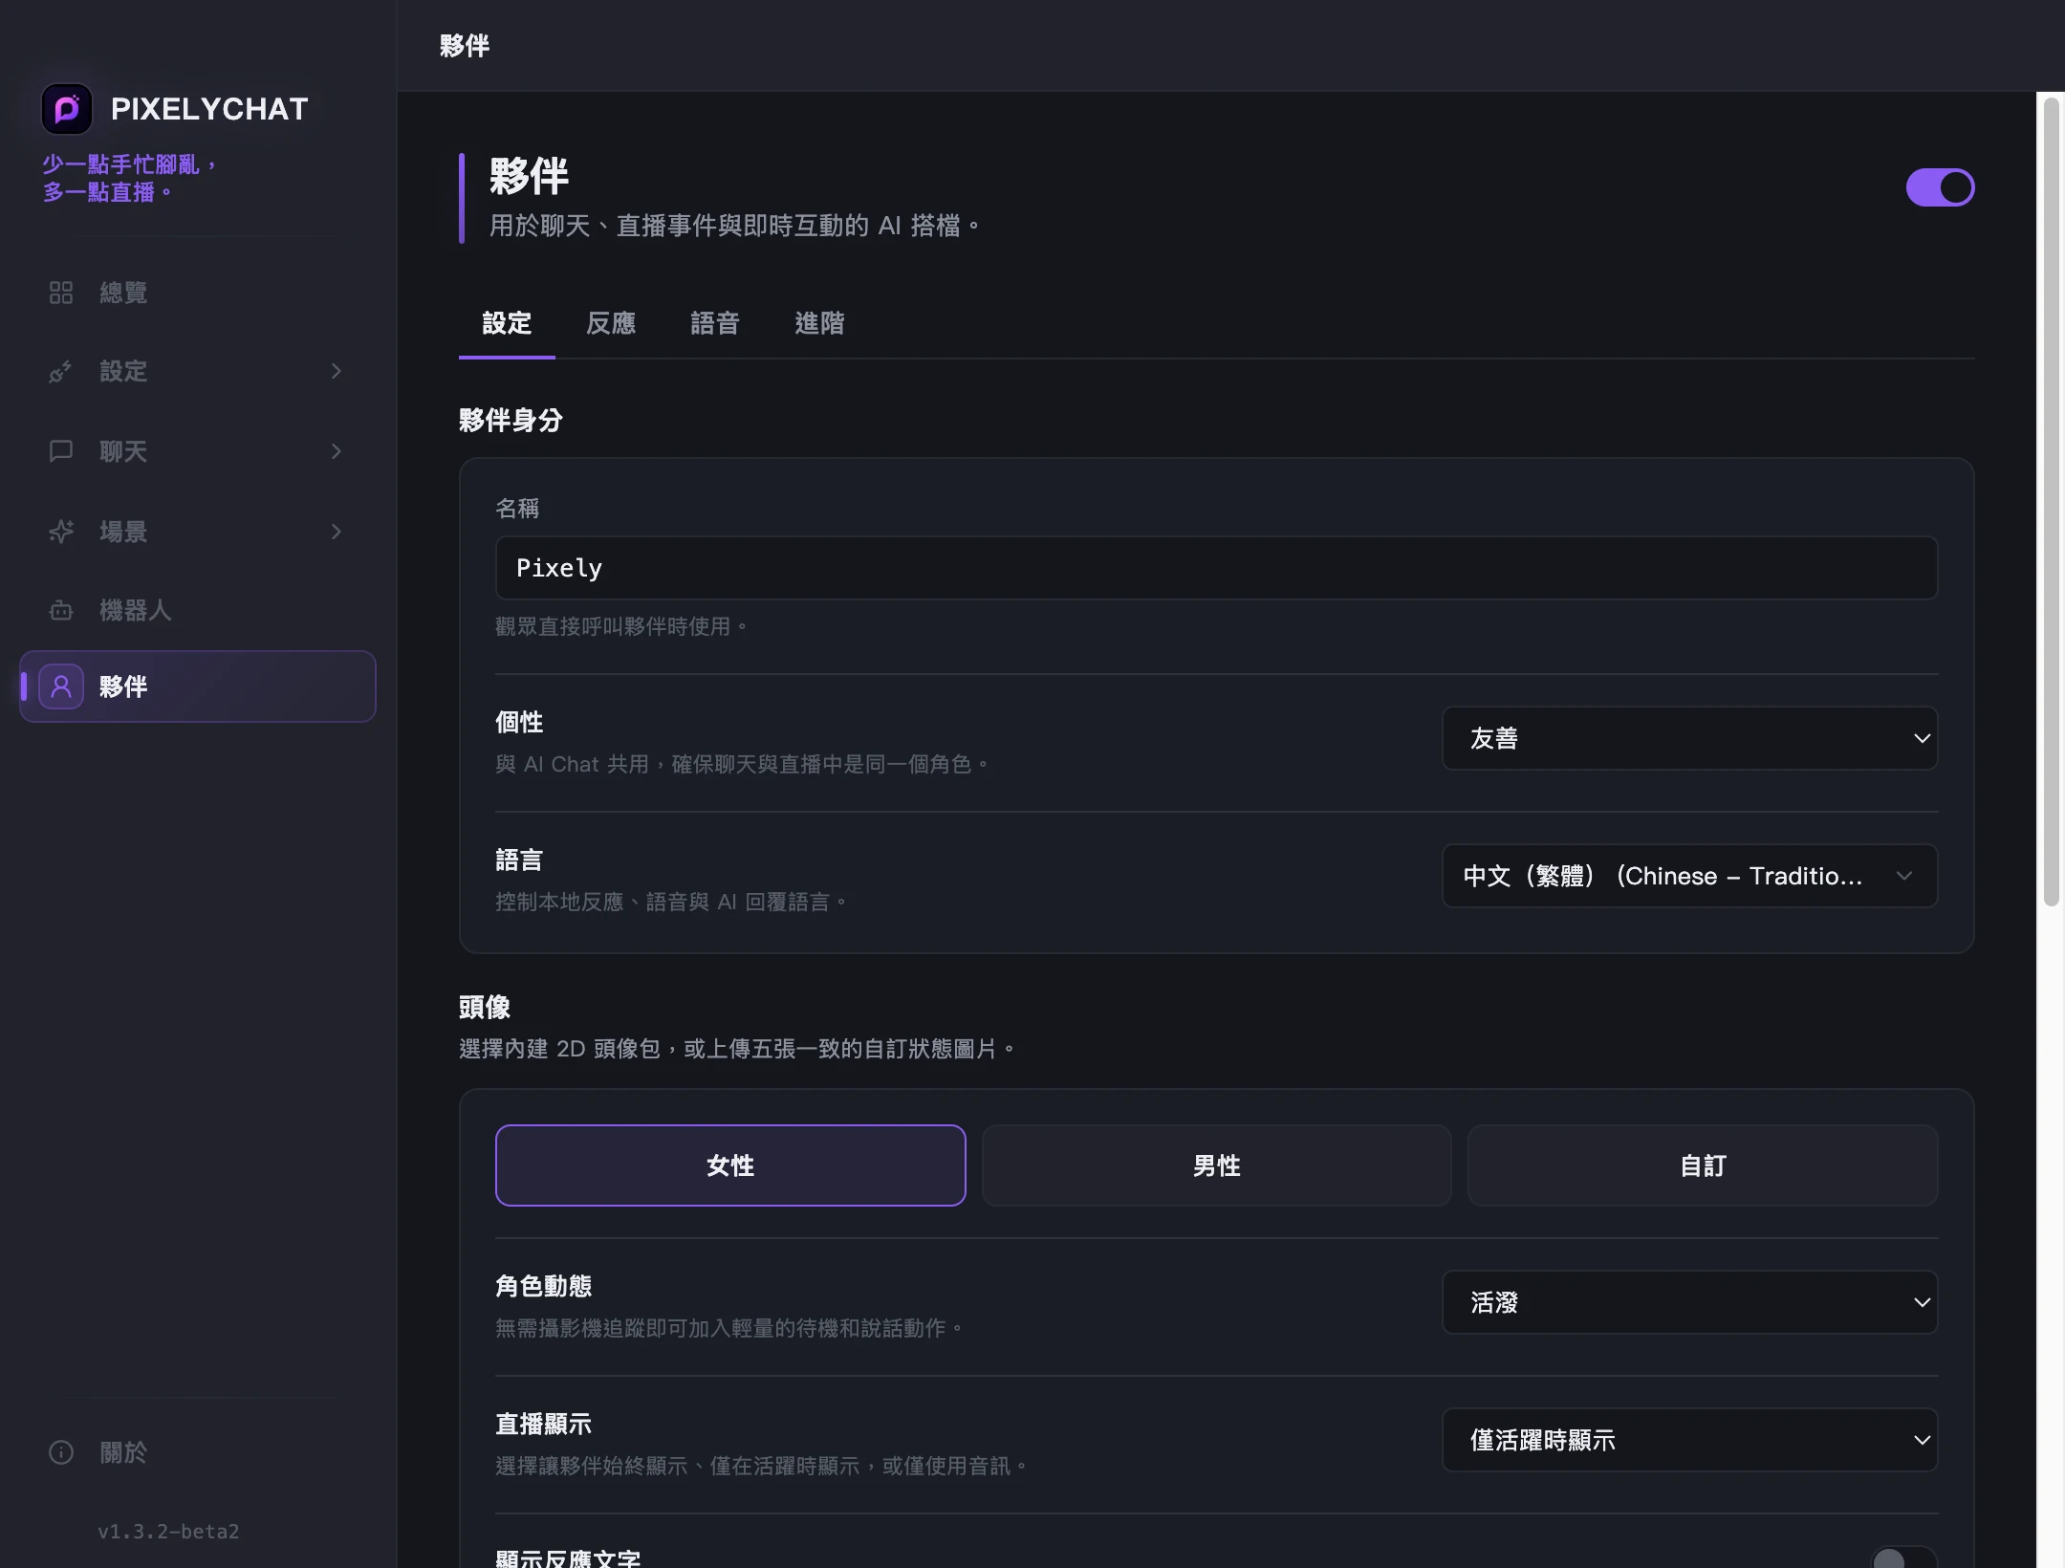Image resolution: width=2065 pixels, height=1568 pixels.
Task: Click the 直播顯示 label
Action: coord(544,1424)
